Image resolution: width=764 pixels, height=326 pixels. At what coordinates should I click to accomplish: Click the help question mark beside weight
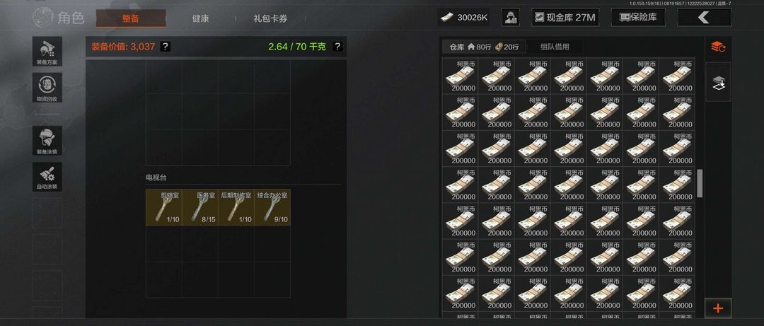click(337, 47)
